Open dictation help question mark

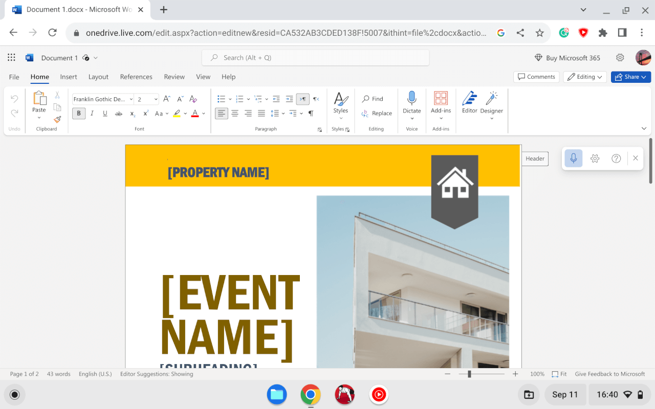[x=616, y=158]
